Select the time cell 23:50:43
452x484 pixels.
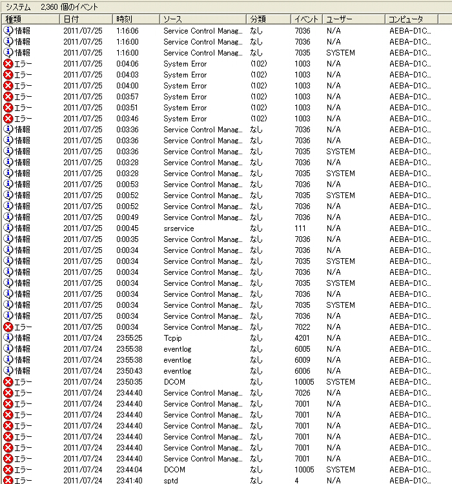click(x=129, y=370)
